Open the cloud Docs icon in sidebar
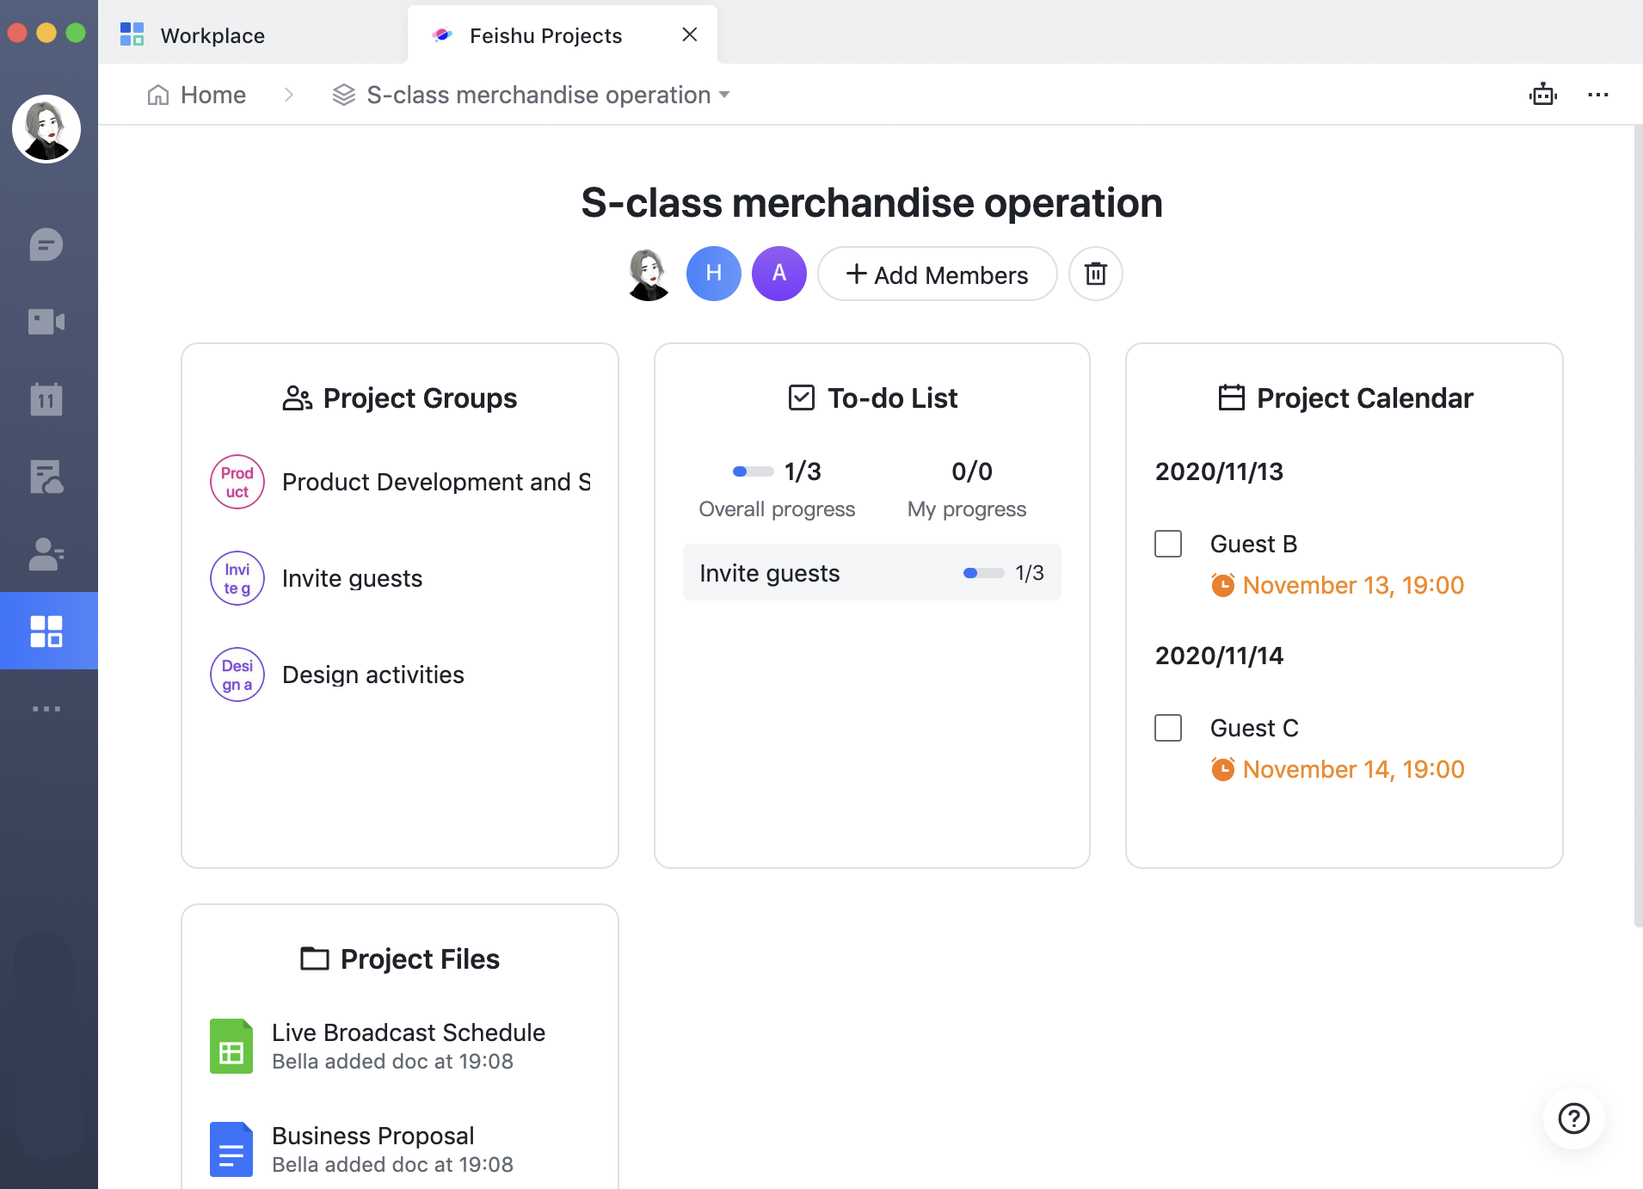 [46, 477]
